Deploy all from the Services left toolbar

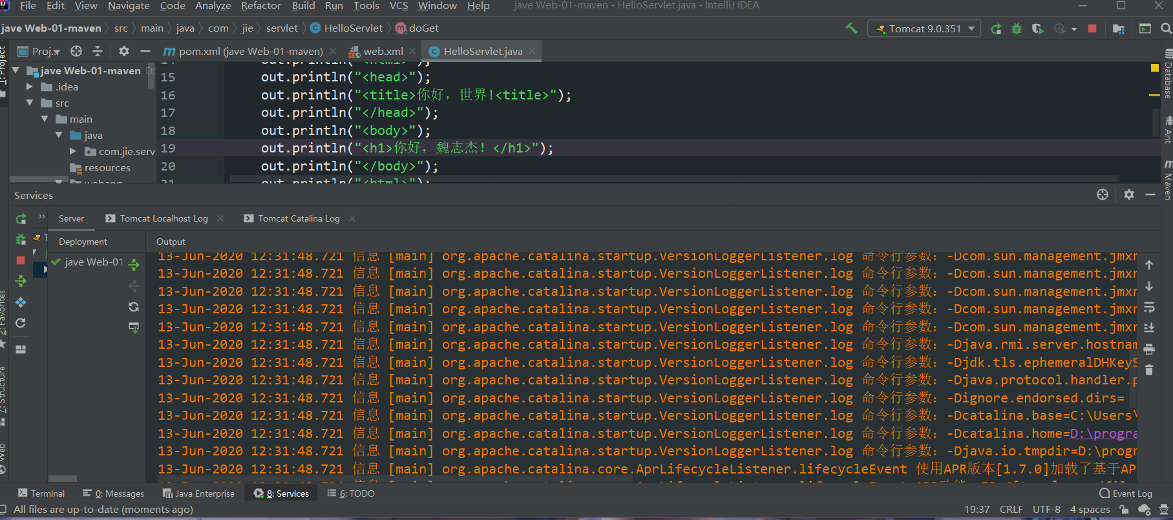point(21,281)
